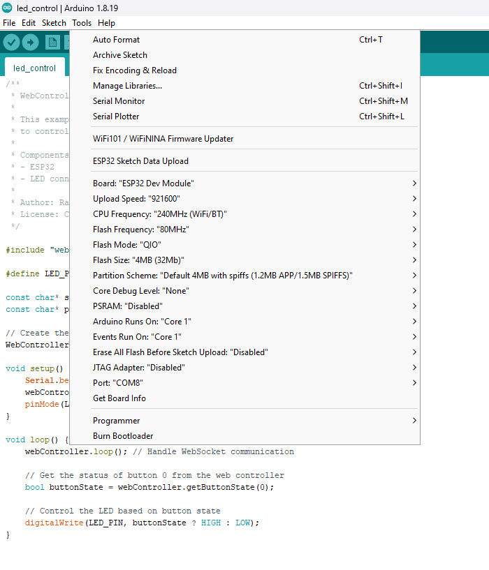Click the "void loop()" line
Image resolution: width=489 pixels, height=570 pixels.
coord(37,440)
